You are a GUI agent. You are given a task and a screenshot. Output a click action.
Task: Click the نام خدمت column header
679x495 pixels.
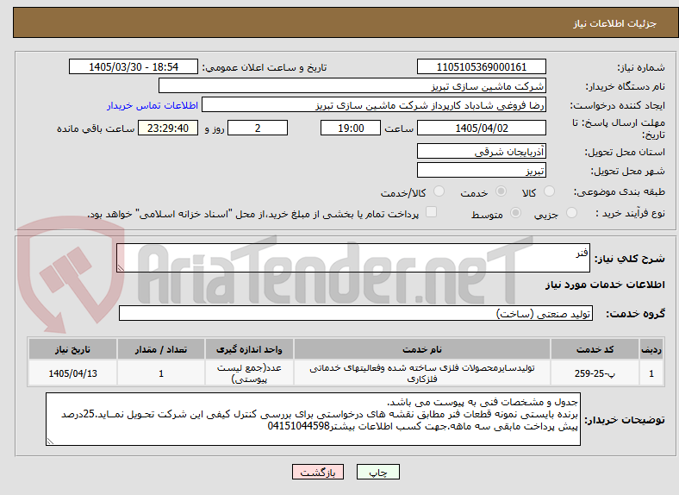(x=422, y=349)
